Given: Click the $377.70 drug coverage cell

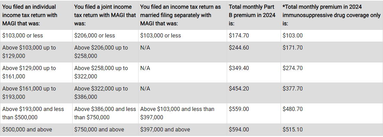Looking at the screenshot, I should pos(332,93).
